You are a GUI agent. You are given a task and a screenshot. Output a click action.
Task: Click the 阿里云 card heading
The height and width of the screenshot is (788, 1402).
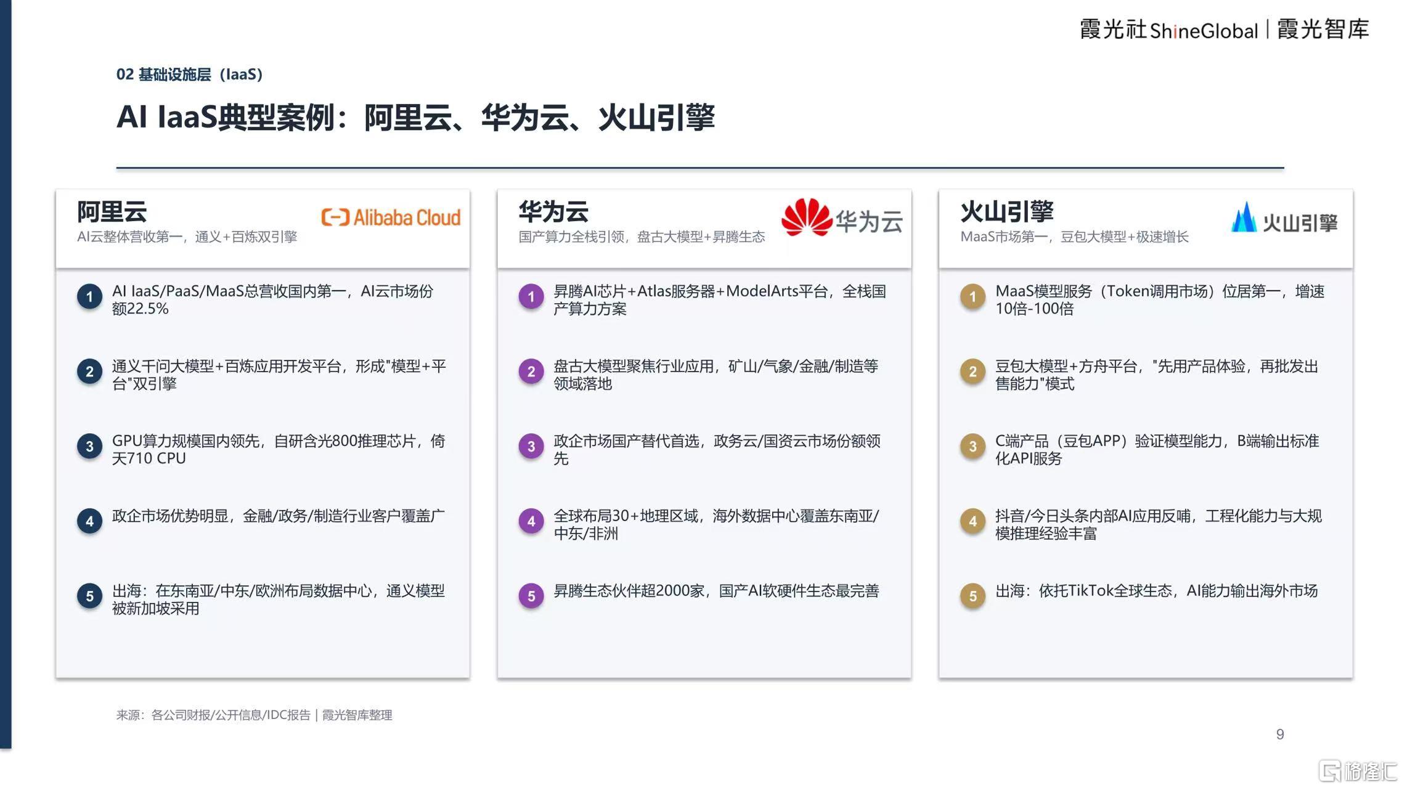112,212
